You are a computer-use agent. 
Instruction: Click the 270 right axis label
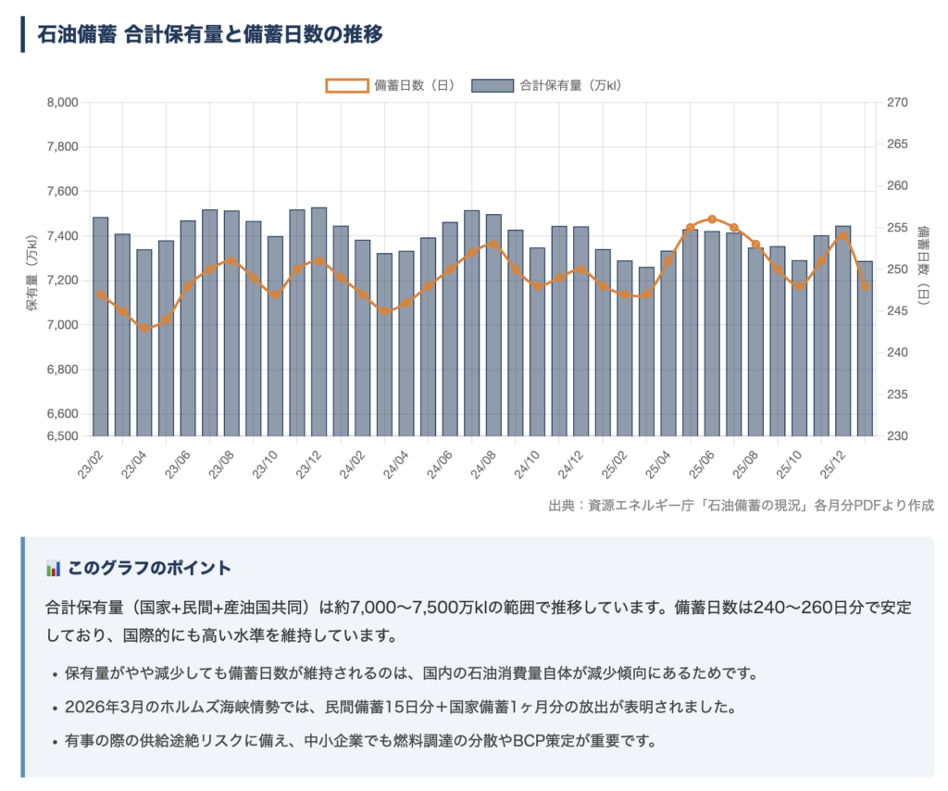(897, 103)
